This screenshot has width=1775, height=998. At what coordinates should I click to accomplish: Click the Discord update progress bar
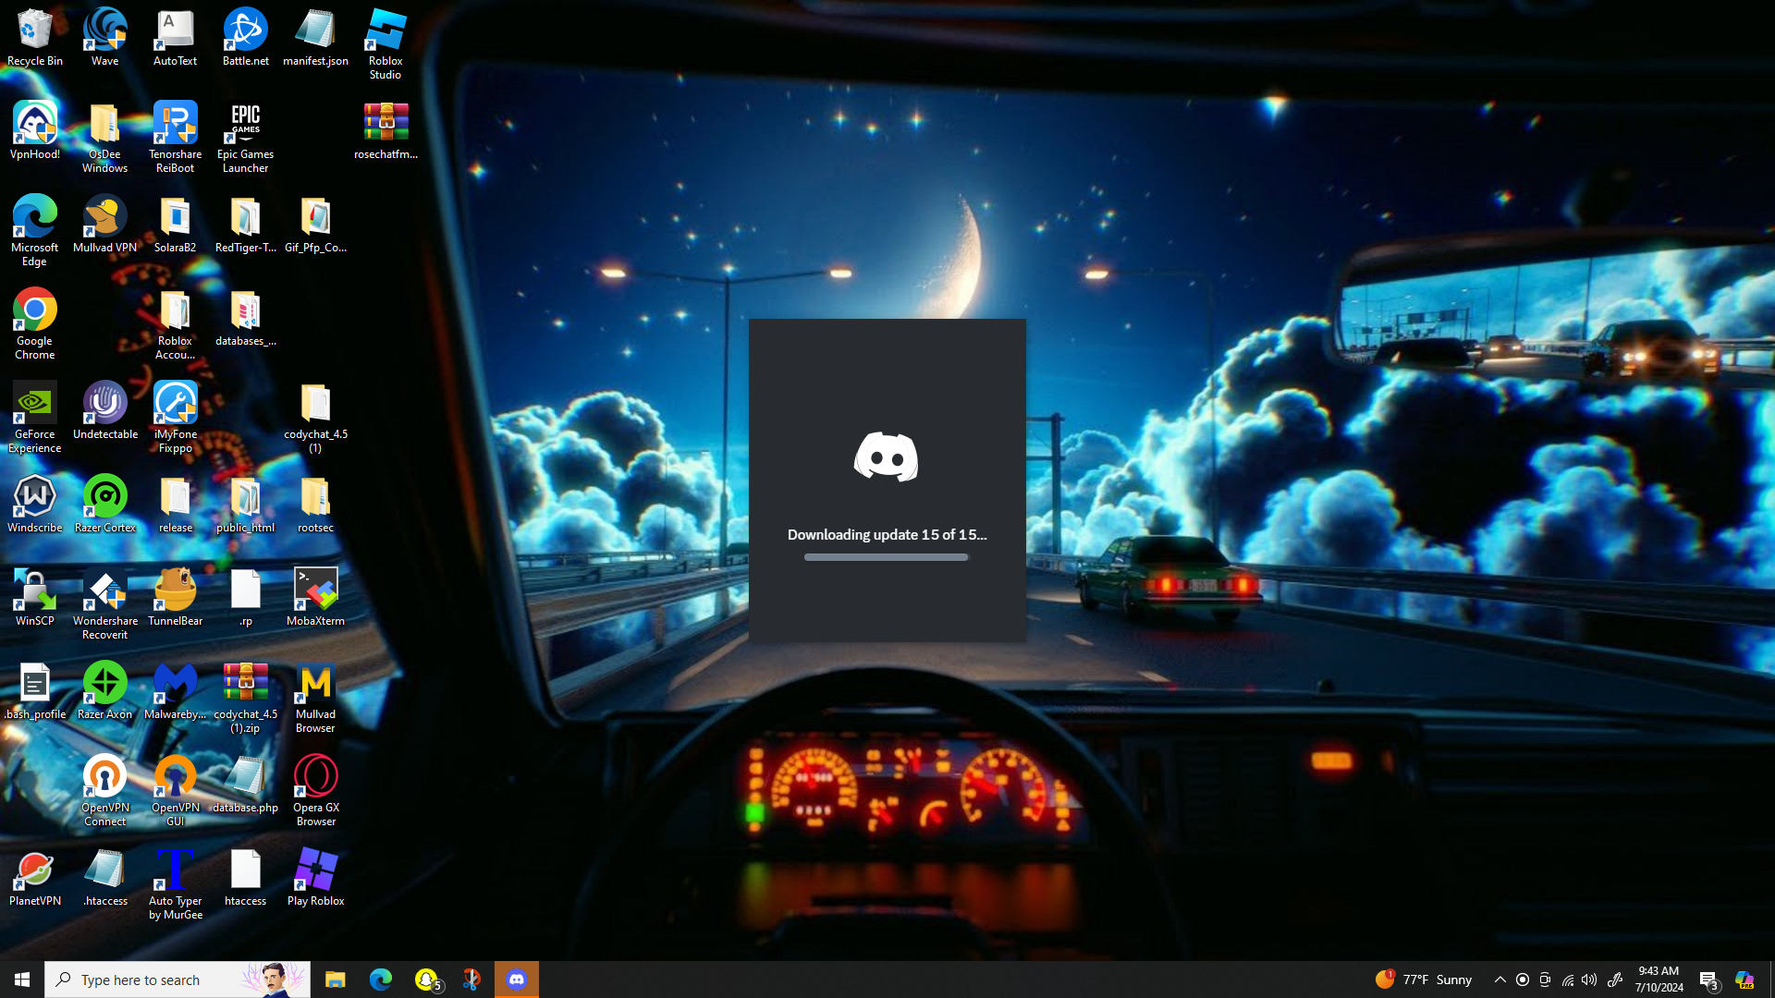coord(886,557)
